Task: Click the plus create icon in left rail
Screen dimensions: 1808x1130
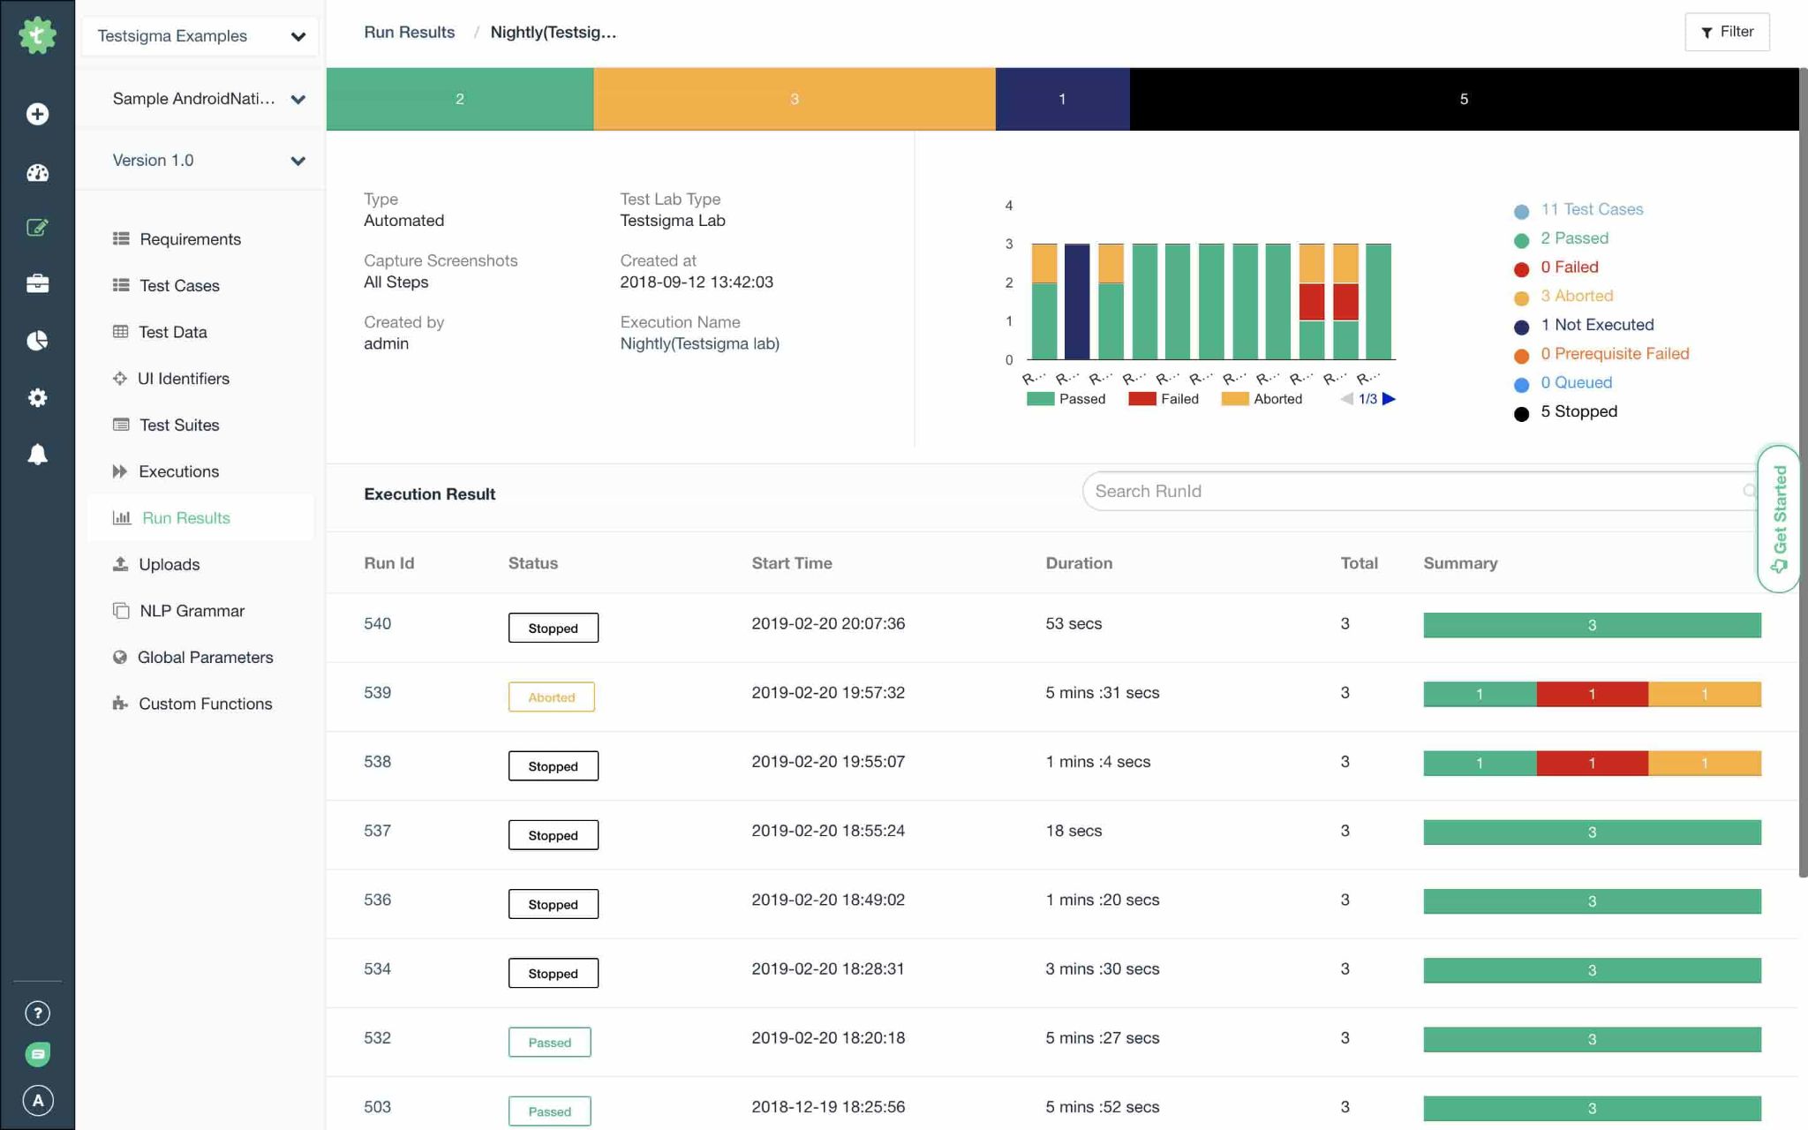Action: 37,114
